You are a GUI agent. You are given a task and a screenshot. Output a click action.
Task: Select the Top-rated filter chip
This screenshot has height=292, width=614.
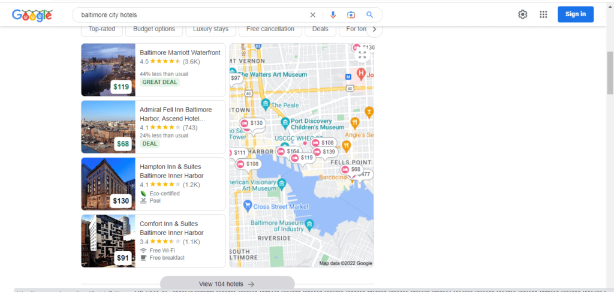click(x=102, y=29)
